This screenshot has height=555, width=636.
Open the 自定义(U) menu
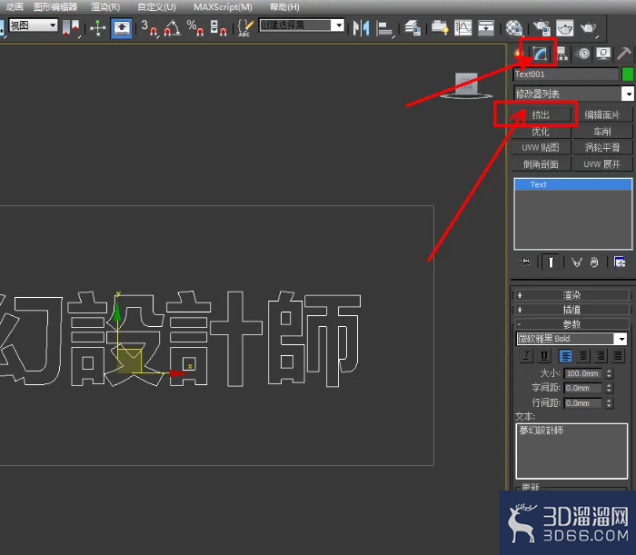click(156, 7)
